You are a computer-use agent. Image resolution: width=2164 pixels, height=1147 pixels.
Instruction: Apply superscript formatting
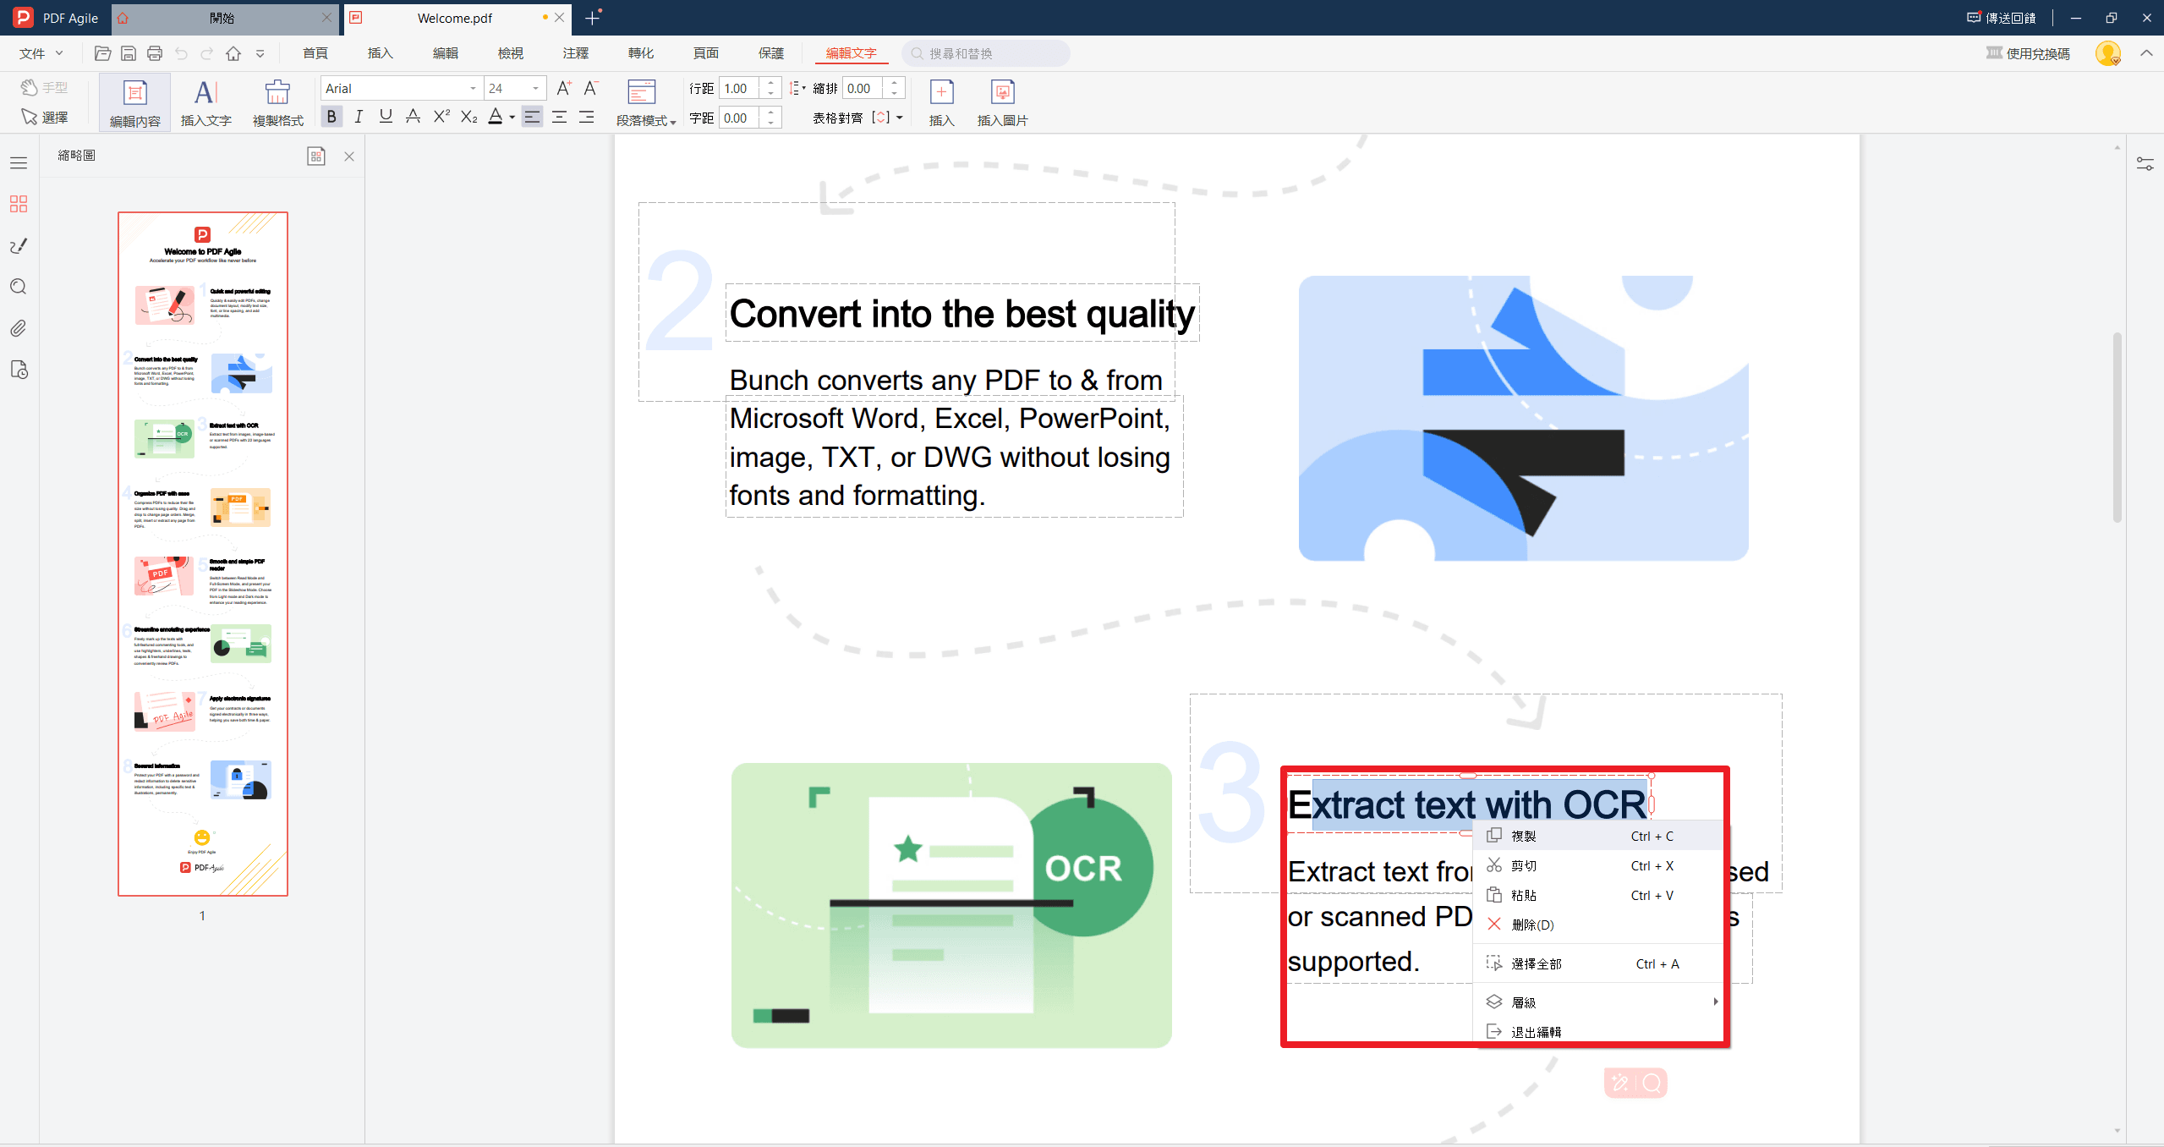pyautogui.click(x=441, y=117)
